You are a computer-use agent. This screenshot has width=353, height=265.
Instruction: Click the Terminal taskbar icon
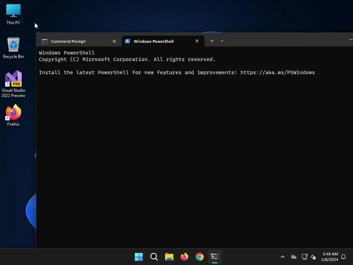coord(214,257)
